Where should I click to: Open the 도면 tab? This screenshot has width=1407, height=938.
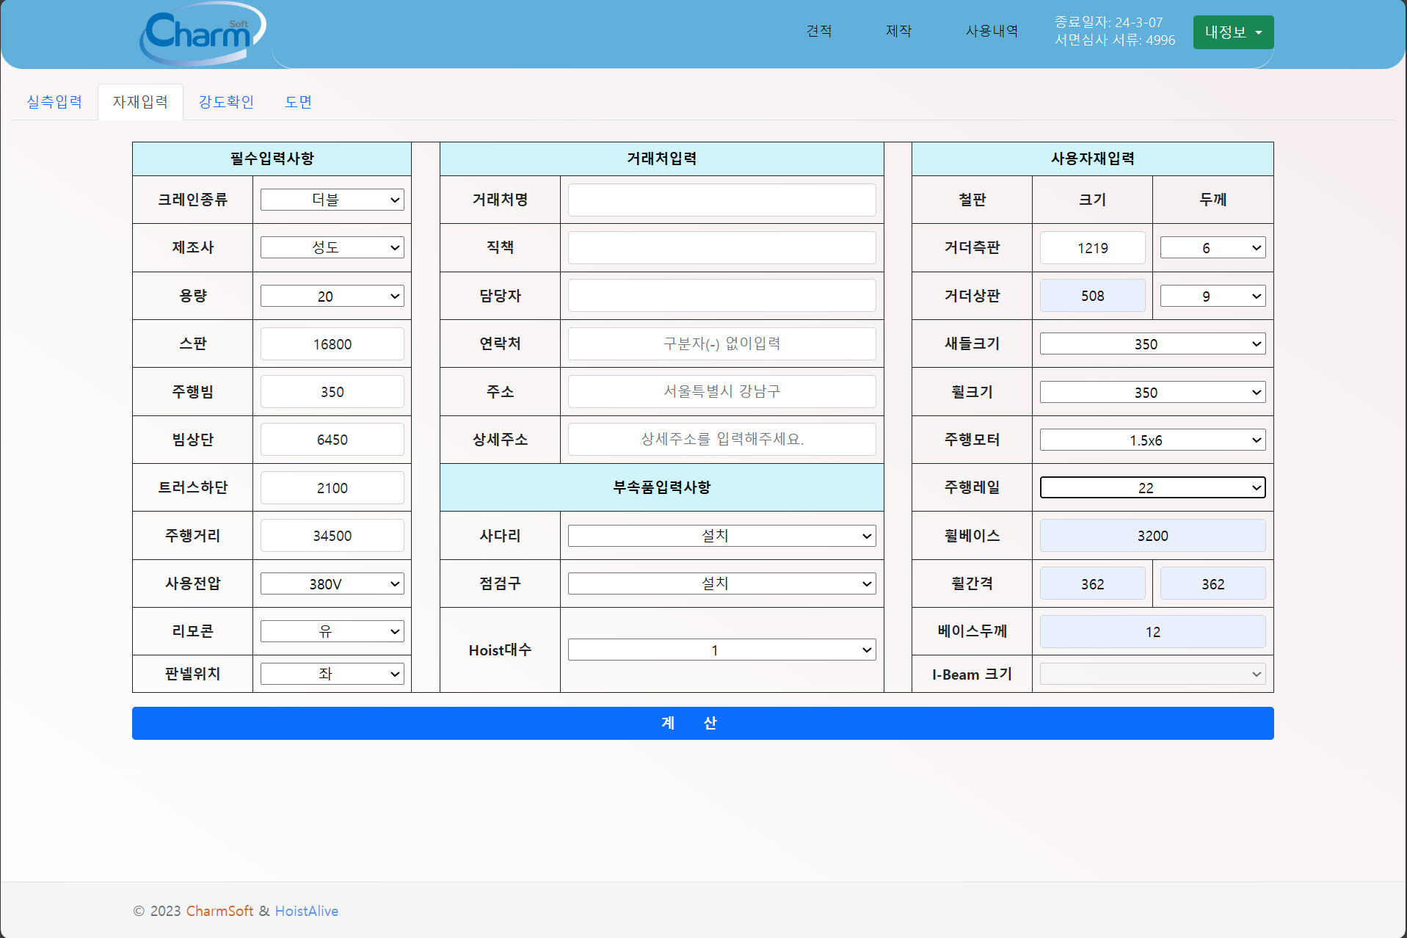(x=298, y=102)
